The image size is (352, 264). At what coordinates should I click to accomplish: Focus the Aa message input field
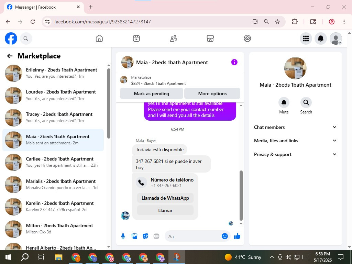click(x=193, y=236)
